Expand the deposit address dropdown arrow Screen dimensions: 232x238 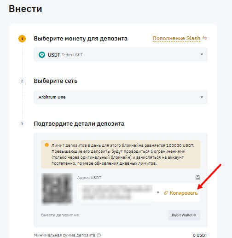[158, 192]
